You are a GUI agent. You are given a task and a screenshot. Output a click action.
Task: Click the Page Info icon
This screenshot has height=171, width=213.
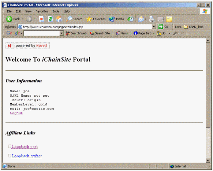coord(135,33)
